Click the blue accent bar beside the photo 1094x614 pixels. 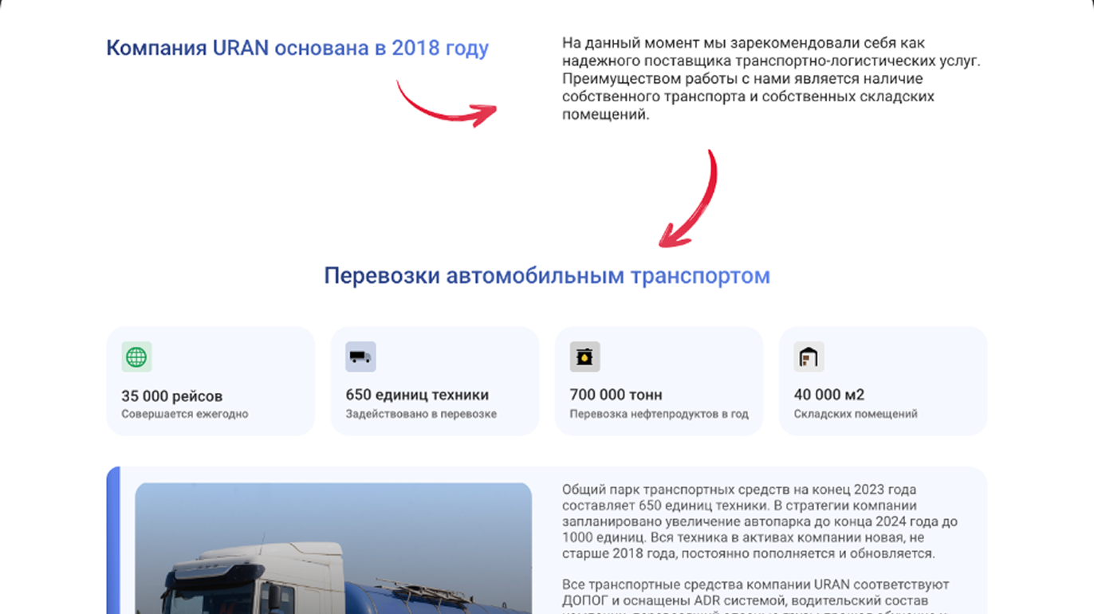coord(113,541)
